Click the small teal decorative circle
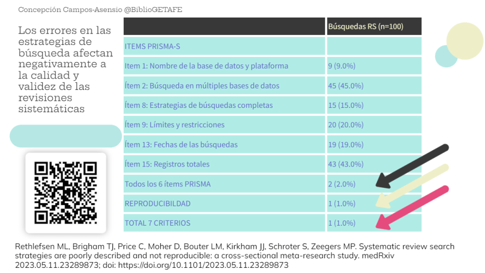The height and width of the screenshot is (273, 485). point(445,56)
